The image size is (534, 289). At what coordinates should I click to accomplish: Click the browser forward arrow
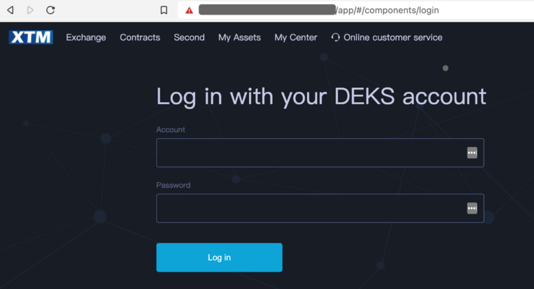(x=30, y=11)
